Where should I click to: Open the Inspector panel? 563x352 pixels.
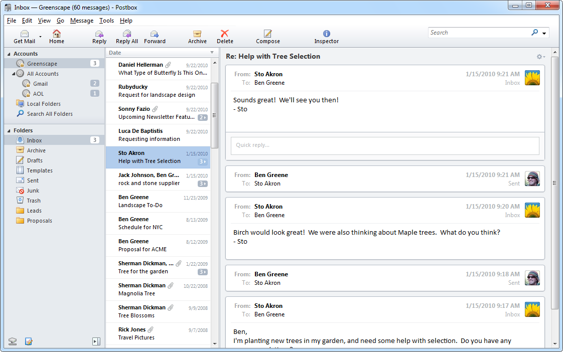tap(326, 34)
